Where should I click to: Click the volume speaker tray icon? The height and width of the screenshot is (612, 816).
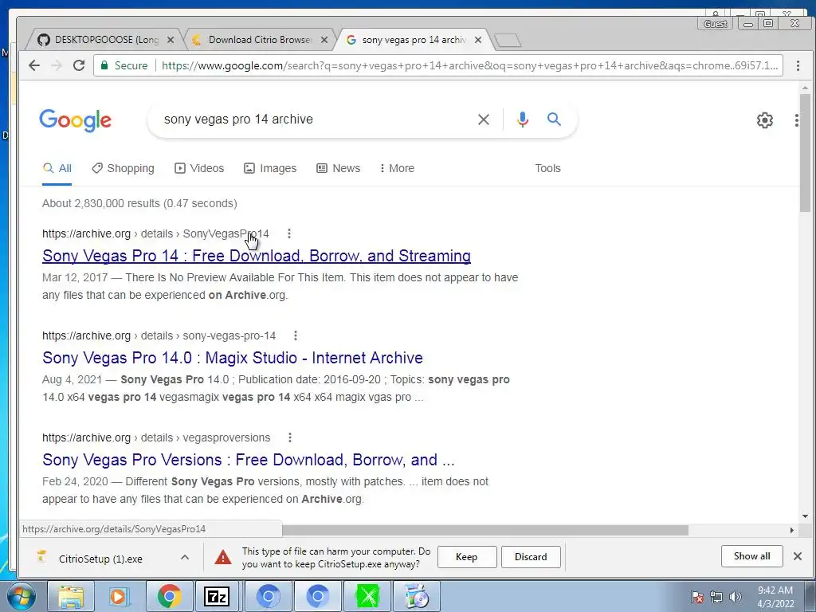(x=736, y=597)
